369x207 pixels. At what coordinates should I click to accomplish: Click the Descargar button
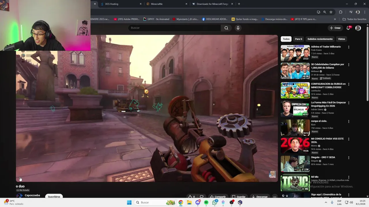click(260, 197)
